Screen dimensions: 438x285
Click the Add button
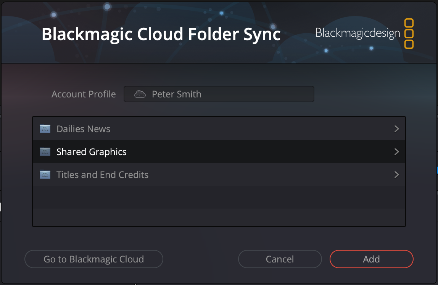click(371, 259)
